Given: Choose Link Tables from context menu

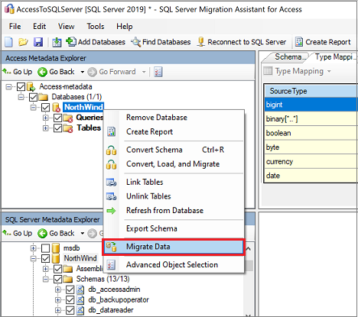Looking at the screenshot, I should click(x=174, y=182).
